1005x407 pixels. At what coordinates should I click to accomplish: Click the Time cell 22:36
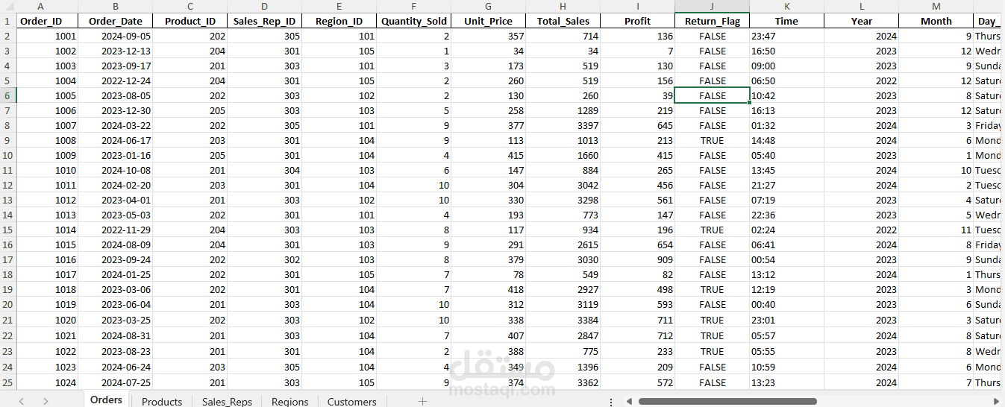click(787, 215)
